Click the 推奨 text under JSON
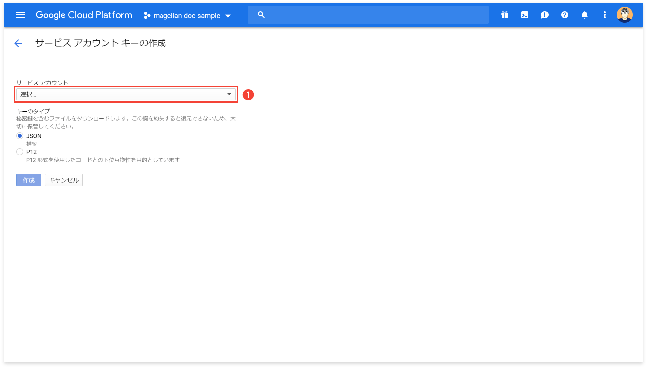647x368 pixels. (x=32, y=144)
